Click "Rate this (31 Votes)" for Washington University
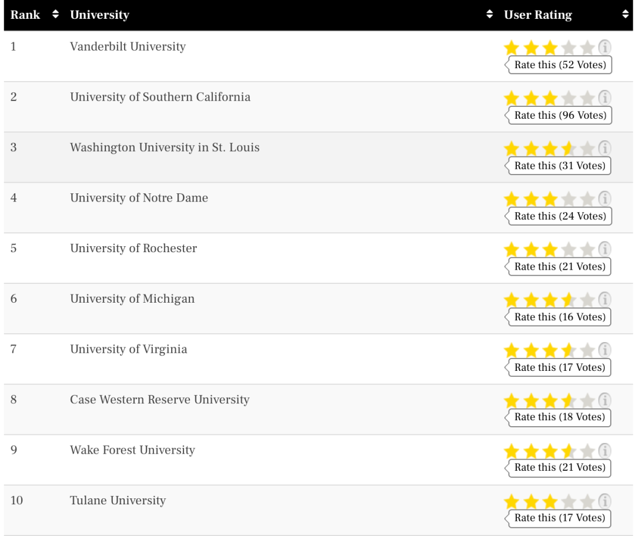Viewport: 635px width, 536px height. pos(559,166)
